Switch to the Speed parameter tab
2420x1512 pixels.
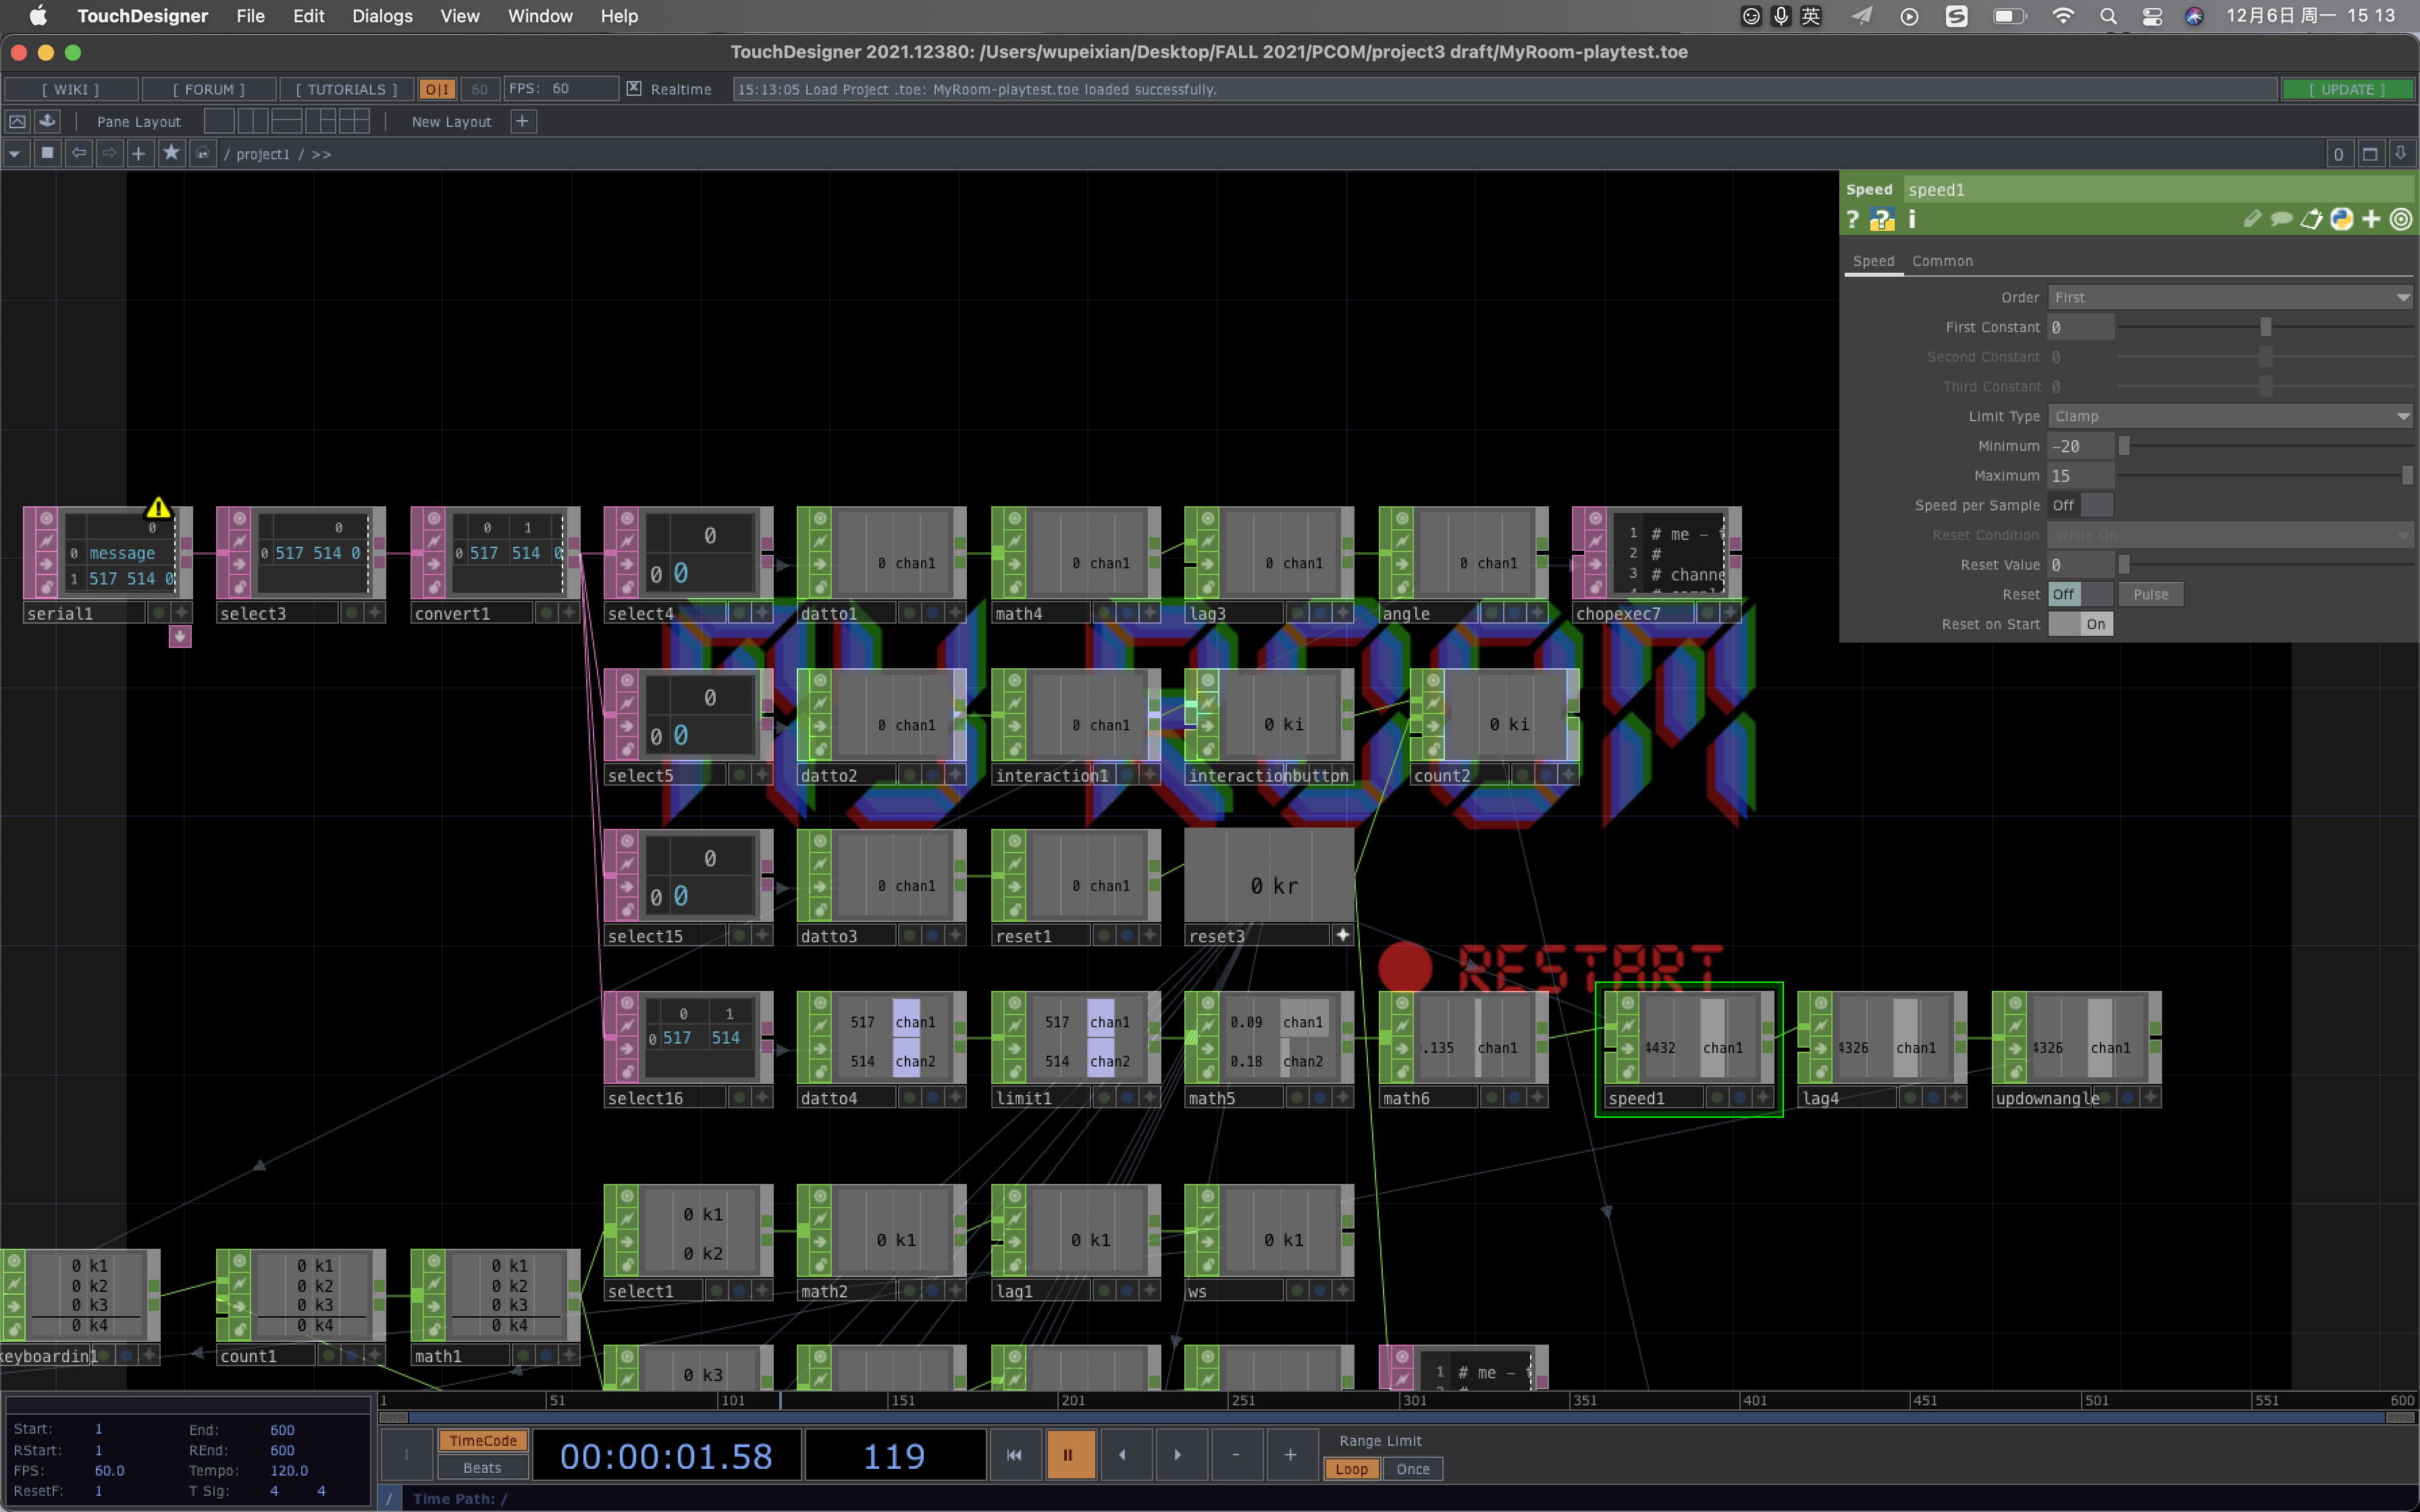tap(1873, 261)
